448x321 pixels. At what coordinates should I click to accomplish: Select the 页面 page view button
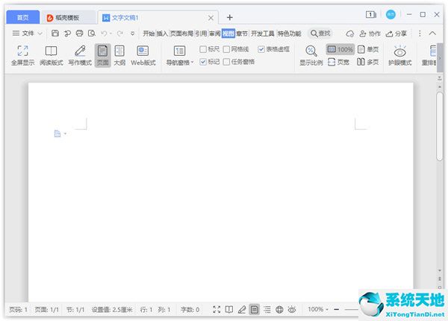(x=102, y=55)
